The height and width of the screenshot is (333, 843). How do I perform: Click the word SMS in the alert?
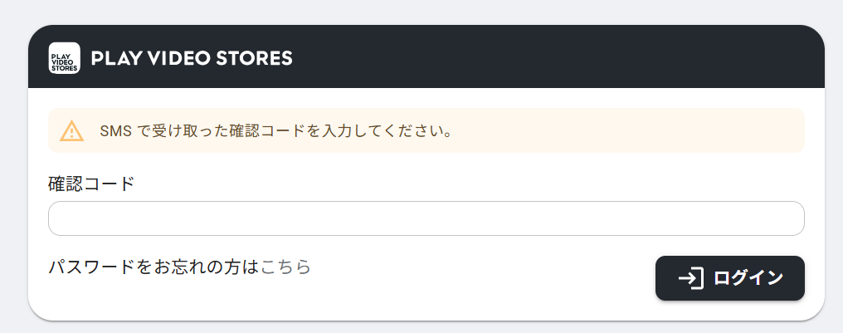115,131
